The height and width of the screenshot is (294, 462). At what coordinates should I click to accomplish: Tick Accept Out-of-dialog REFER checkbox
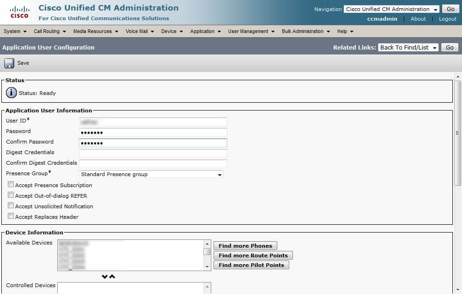(11, 195)
